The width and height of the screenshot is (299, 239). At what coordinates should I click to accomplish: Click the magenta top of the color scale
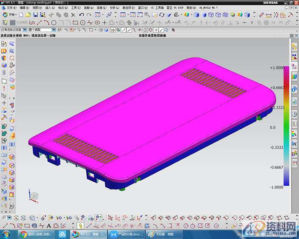pyautogui.click(x=286, y=68)
